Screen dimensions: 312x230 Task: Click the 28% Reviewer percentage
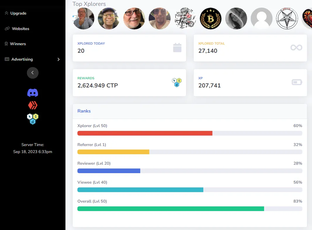tap(298, 164)
